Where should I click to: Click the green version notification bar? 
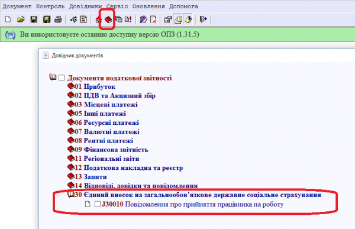click(x=177, y=34)
